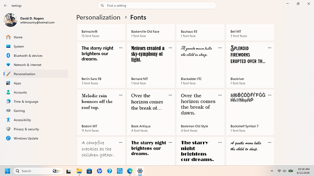Open more options on 'A campfire crackles' card
Viewport: 314px width, 176px height.
point(121,142)
